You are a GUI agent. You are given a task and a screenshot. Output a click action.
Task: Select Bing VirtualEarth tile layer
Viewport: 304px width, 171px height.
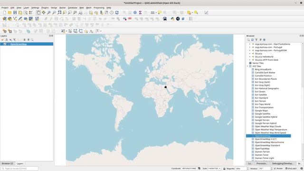coord(263,69)
